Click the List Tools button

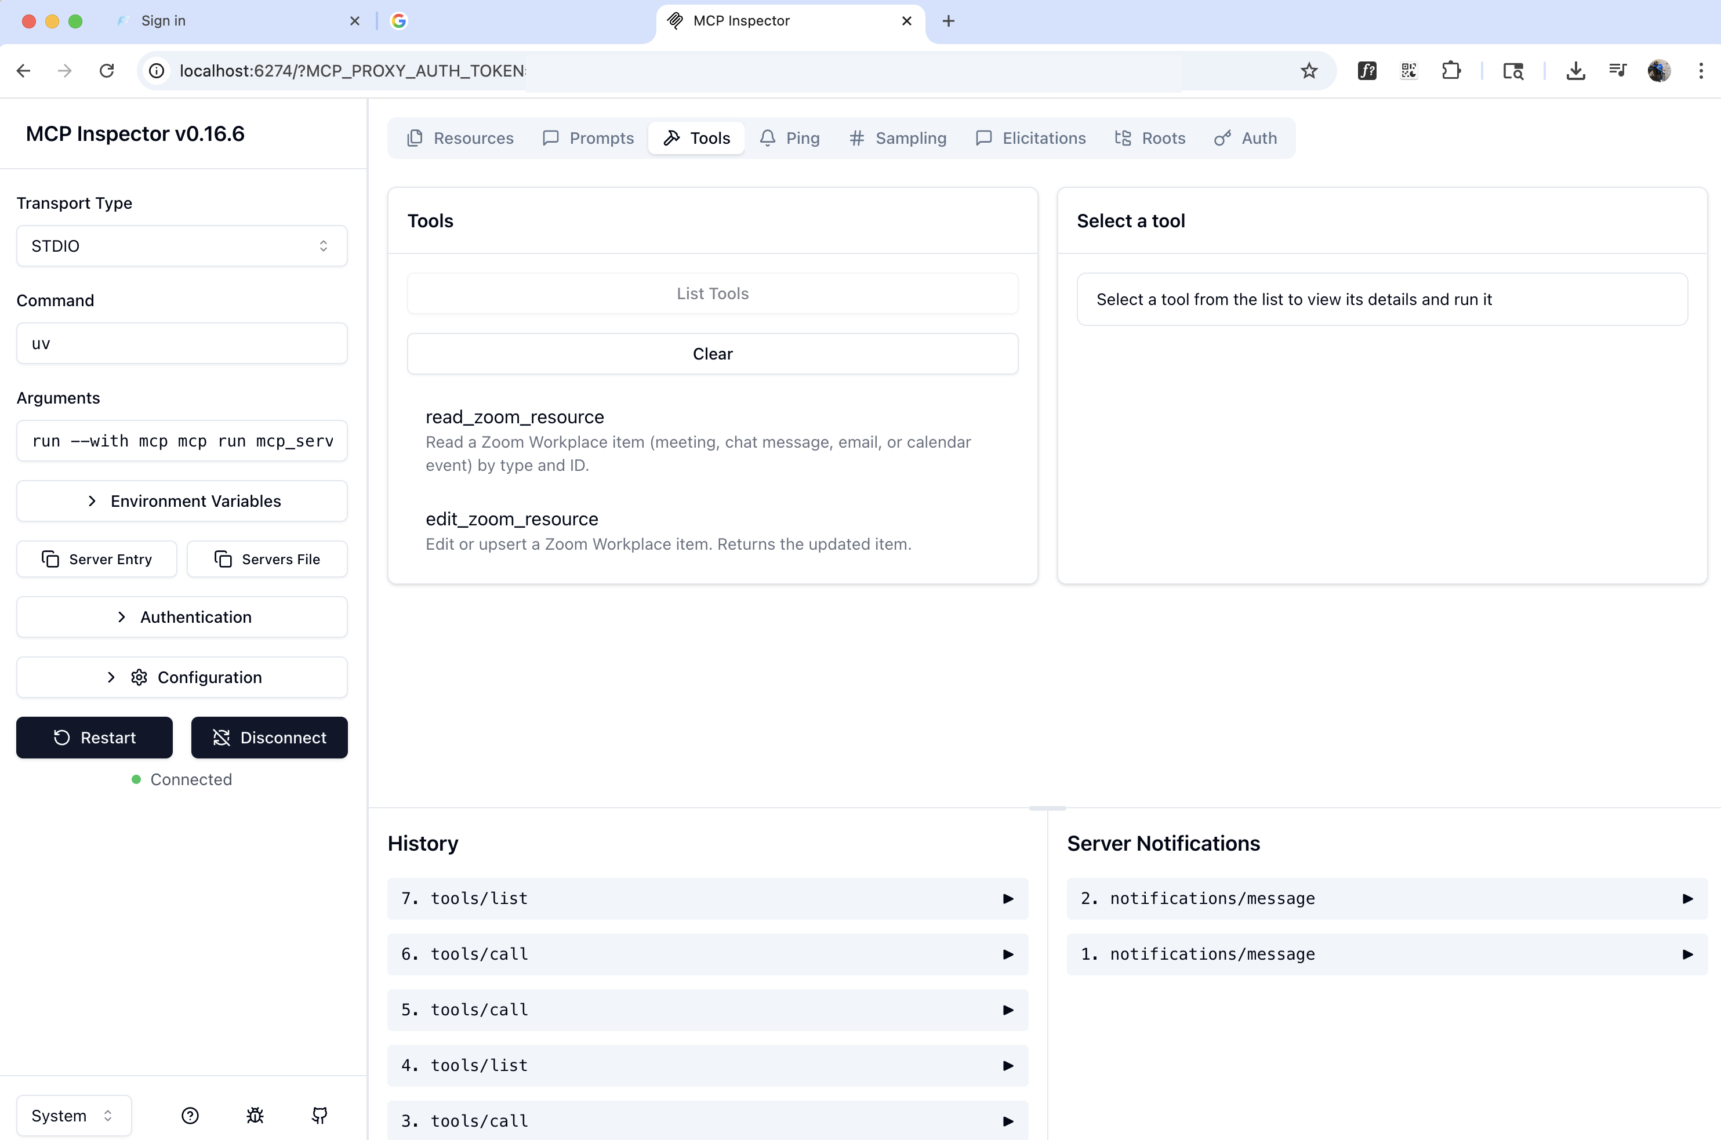point(713,294)
